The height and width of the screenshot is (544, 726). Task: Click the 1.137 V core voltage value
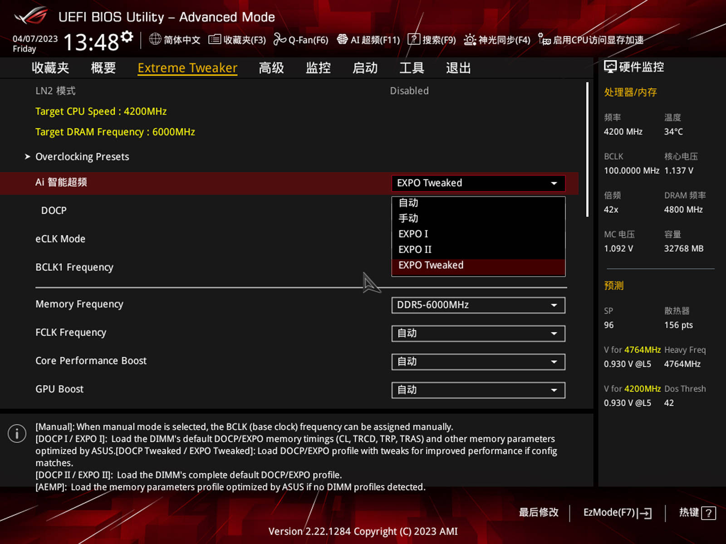point(679,171)
